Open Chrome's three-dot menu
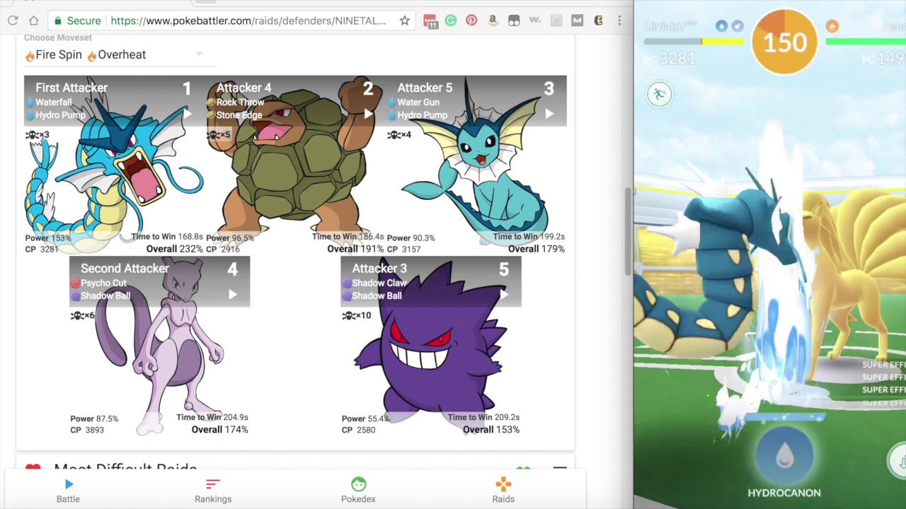This screenshot has width=906, height=509. point(619,21)
